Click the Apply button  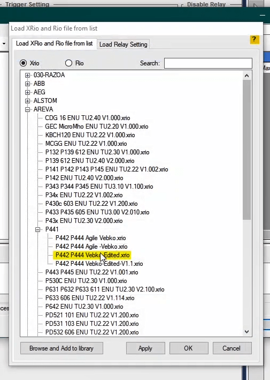tap(145, 348)
